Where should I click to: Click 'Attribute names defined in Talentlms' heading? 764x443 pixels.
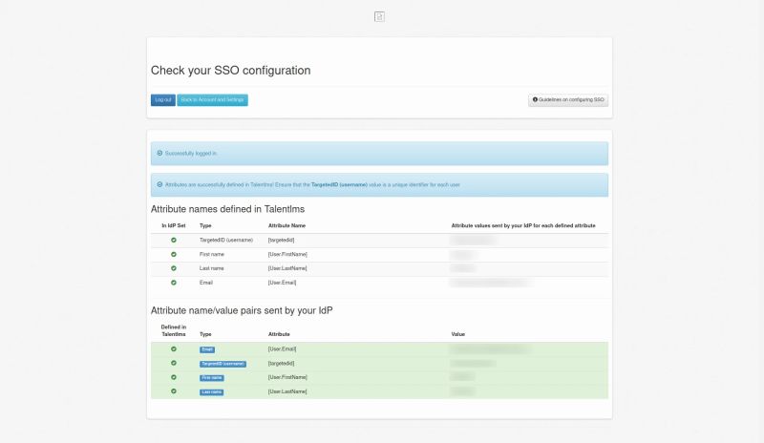pyautogui.click(x=227, y=209)
